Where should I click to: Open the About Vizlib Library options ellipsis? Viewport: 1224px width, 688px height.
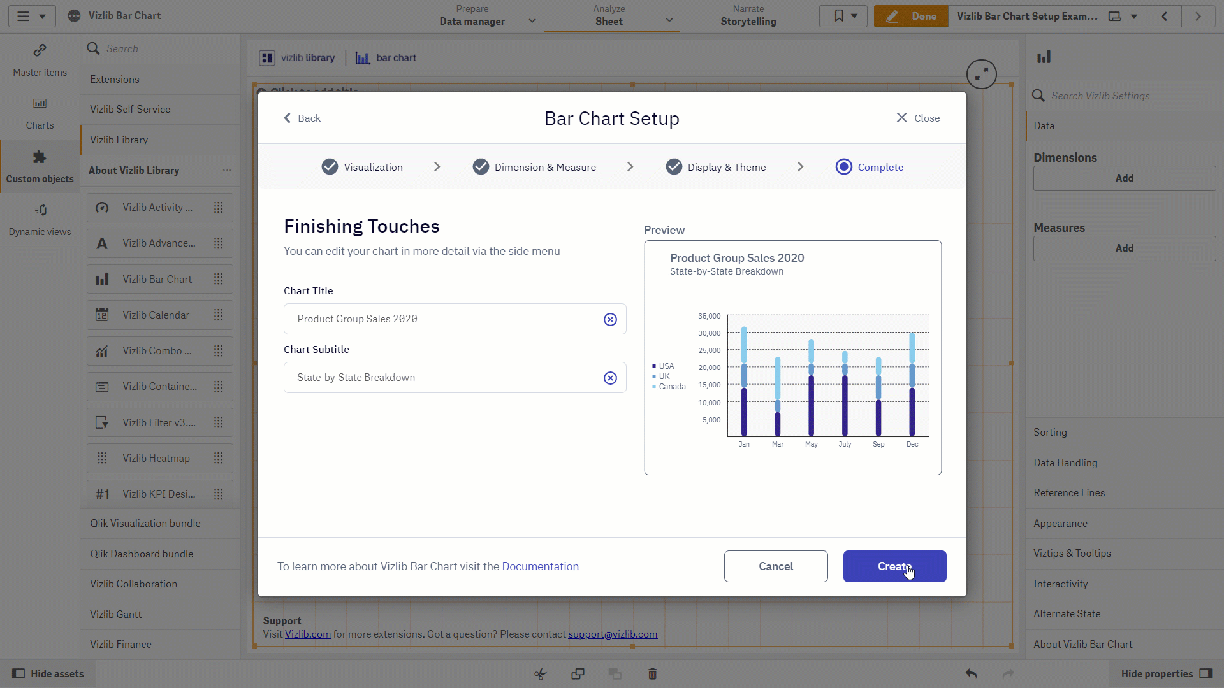click(x=227, y=170)
